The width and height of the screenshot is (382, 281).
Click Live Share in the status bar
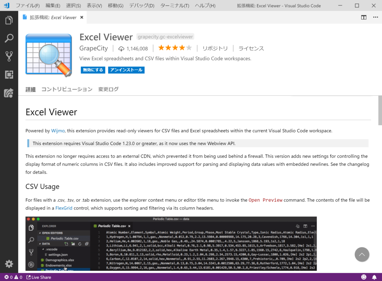tap(39, 277)
